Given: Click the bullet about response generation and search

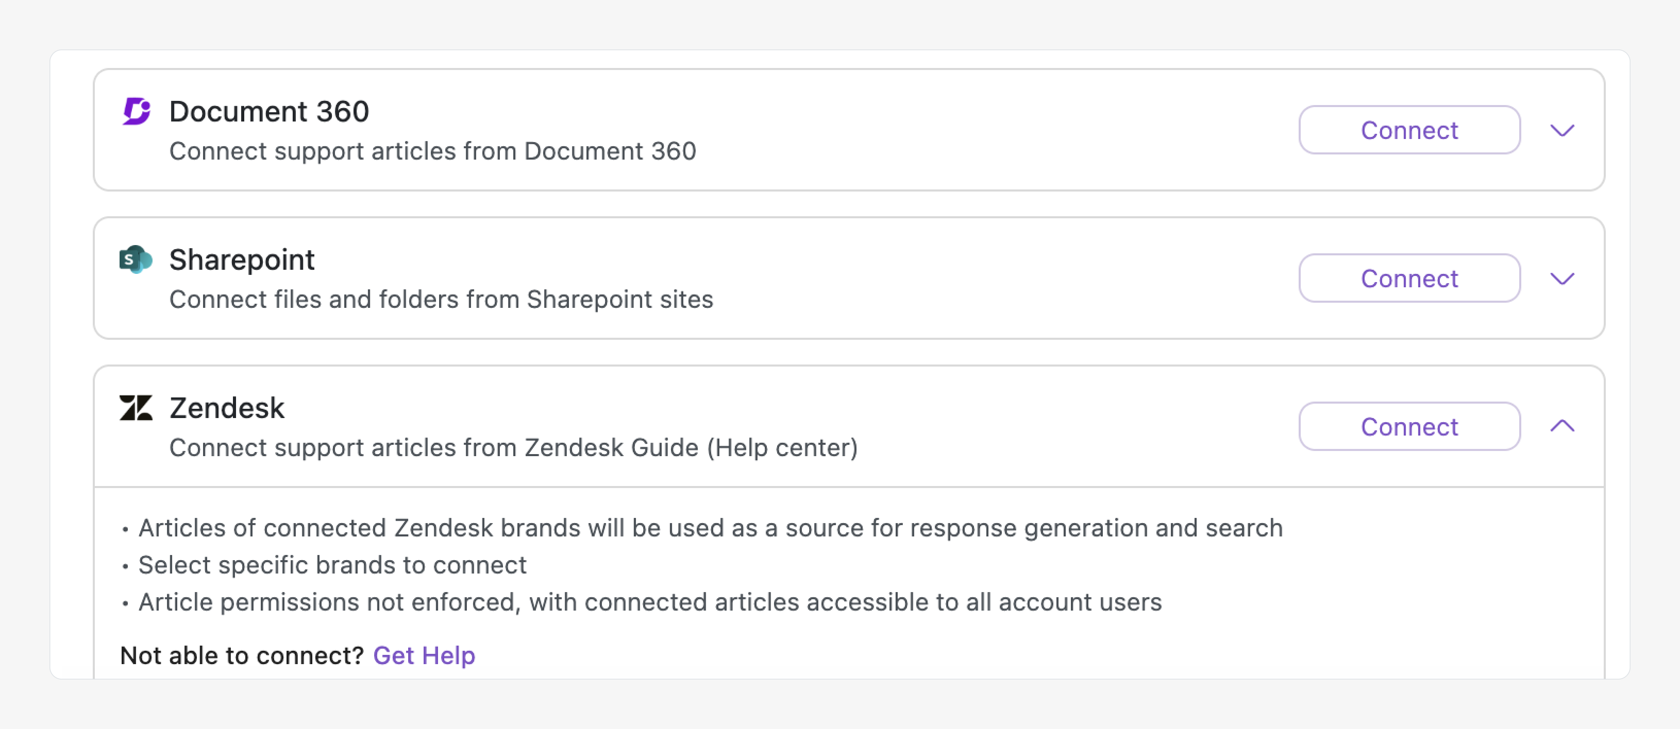Looking at the screenshot, I should (710, 528).
